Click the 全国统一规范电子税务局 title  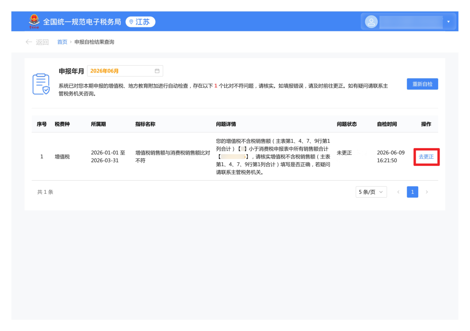(82, 22)
